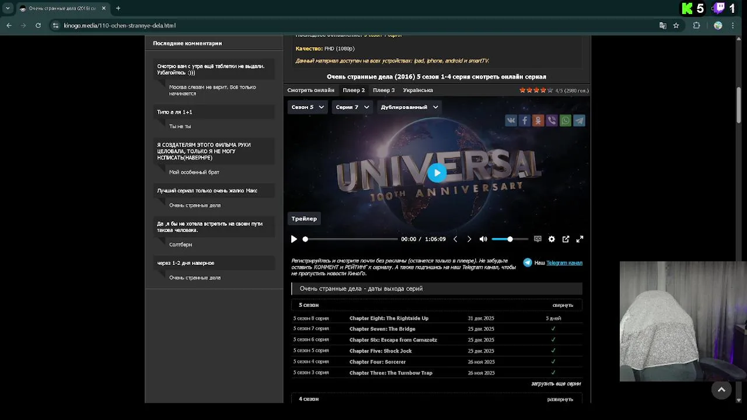
Task: Open 'Москва слезам не верит' comment link
Action: click(212, 90)
